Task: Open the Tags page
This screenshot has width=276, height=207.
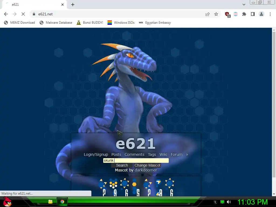Action: tap(152, 154)
